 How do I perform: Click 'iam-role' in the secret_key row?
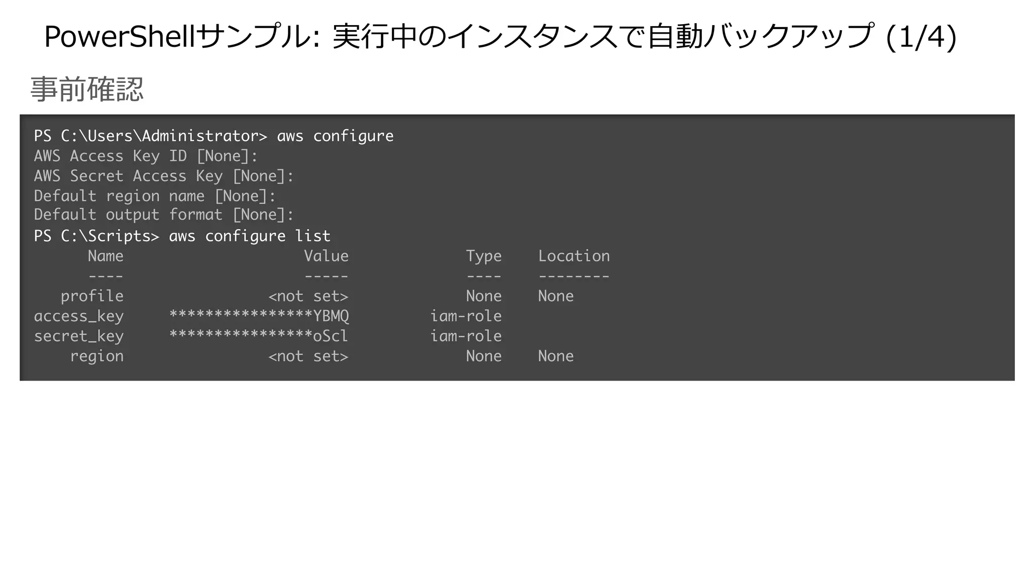[x=466, y=336]
